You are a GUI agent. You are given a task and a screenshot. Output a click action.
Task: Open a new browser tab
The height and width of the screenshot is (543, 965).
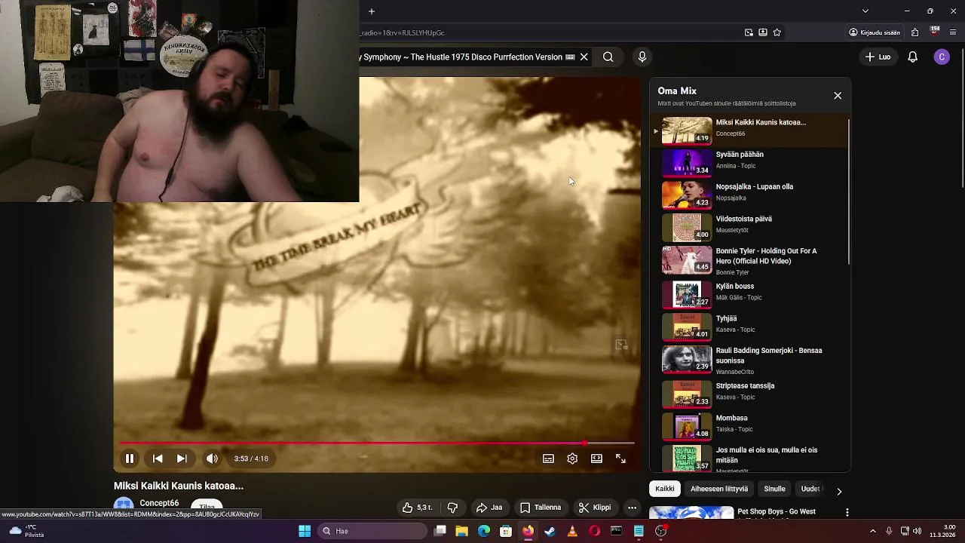(372, 11)
